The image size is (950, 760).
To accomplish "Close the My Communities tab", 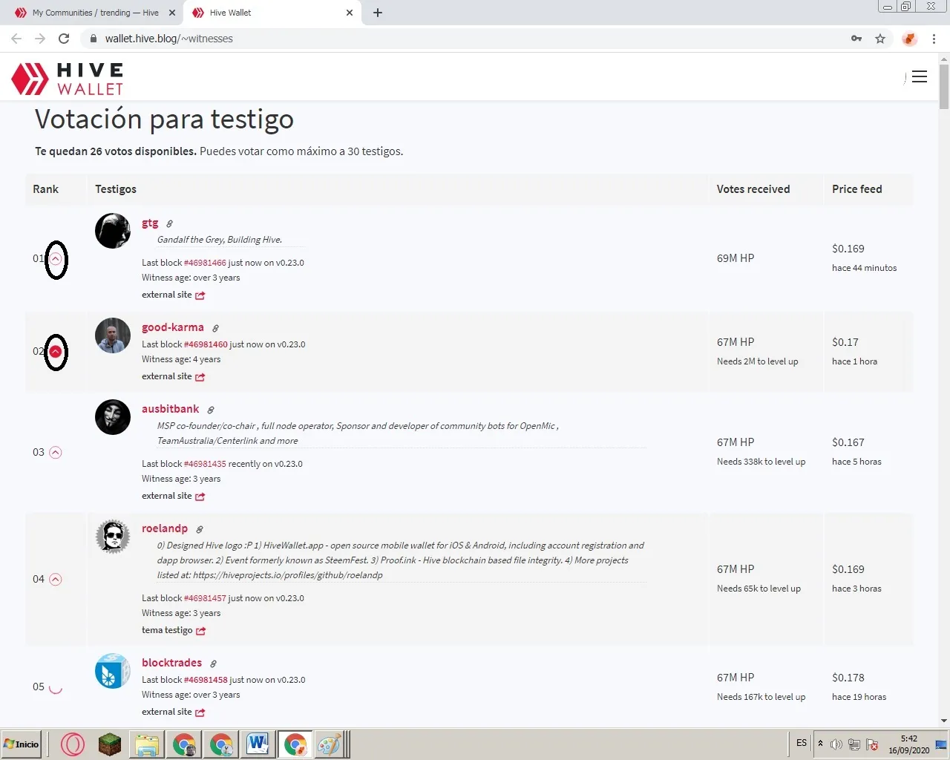I will pyautogui.click(x=173, y=13).
